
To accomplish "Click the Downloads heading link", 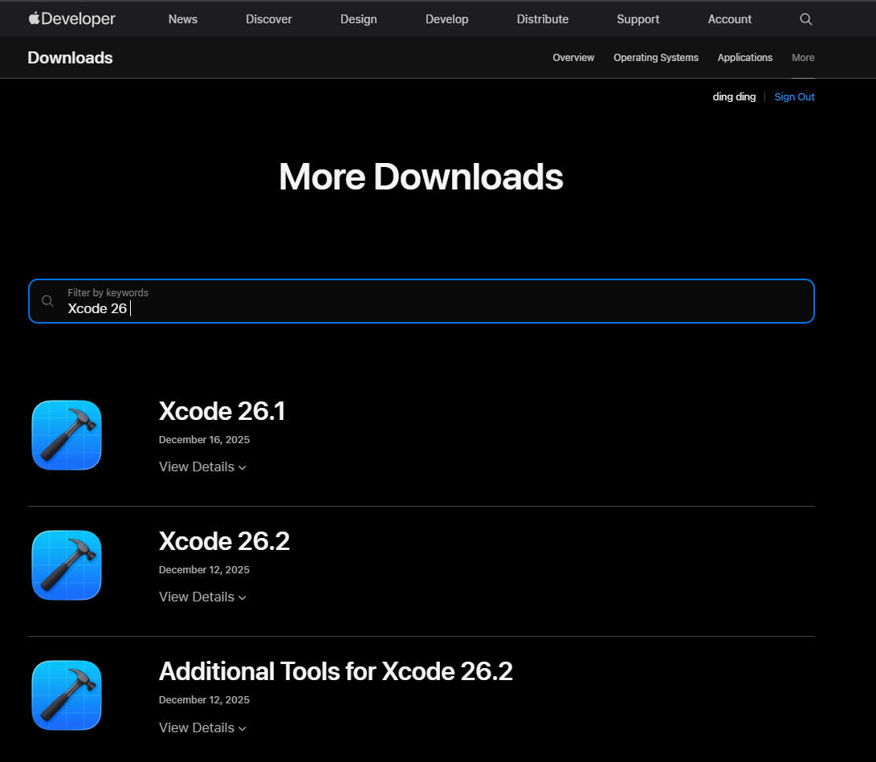I will [71, 58].
